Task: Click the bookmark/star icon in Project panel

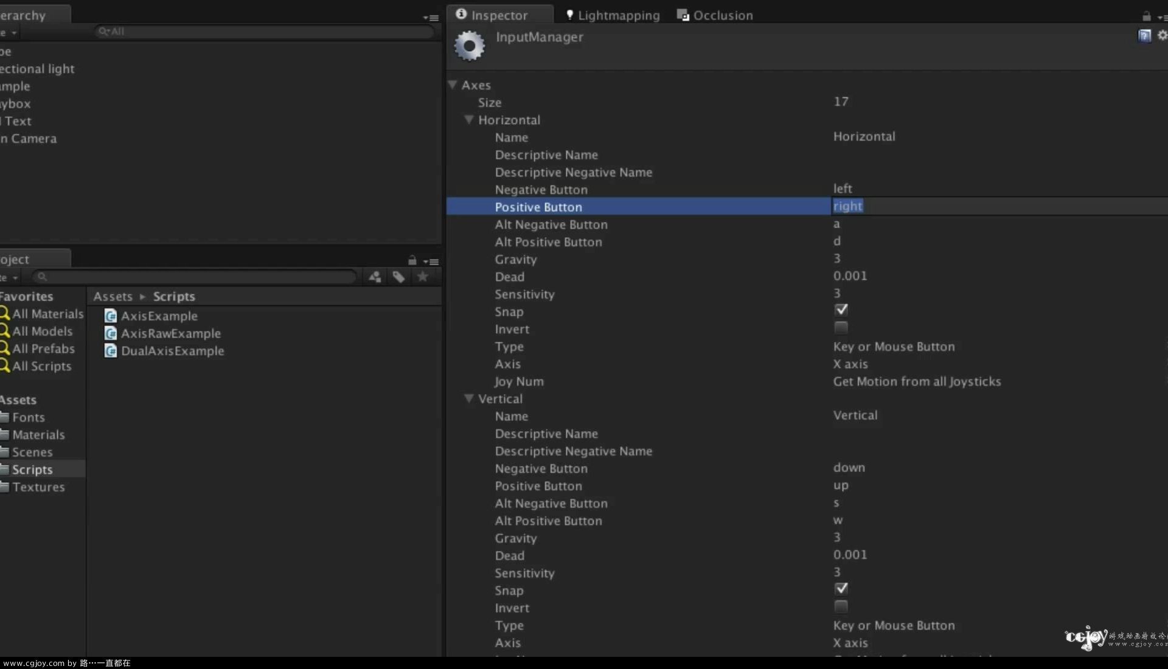Action: [422, 276]
